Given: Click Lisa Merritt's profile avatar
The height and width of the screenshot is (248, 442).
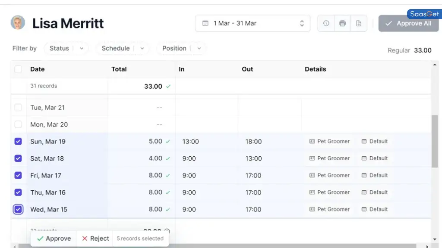Looking at the screenshot, I should pyautogui.click(x=18, y=23).
